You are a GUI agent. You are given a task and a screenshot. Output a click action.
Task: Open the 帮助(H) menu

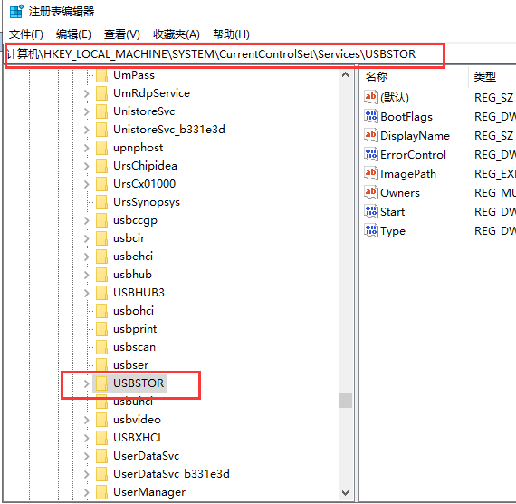[231, 34]
